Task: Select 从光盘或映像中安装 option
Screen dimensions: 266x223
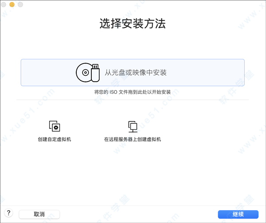Action: [x=133, y=73]
